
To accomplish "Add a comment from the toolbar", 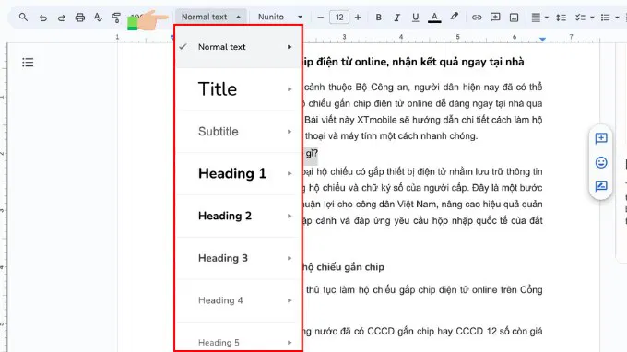I will tap(495, 18).
